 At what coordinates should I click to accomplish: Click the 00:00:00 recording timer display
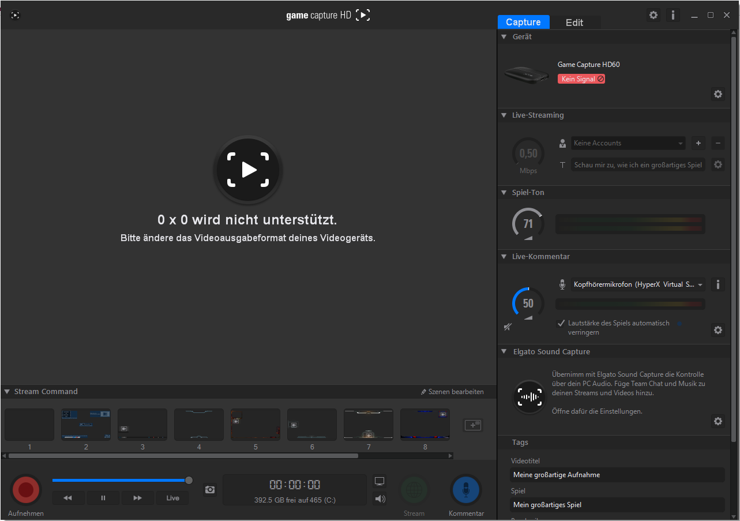(x=295, y=485)
